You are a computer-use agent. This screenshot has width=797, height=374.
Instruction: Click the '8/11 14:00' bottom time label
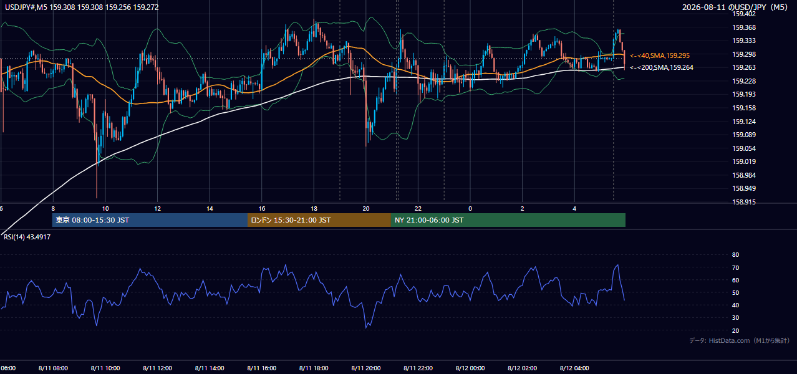(210, 368)
